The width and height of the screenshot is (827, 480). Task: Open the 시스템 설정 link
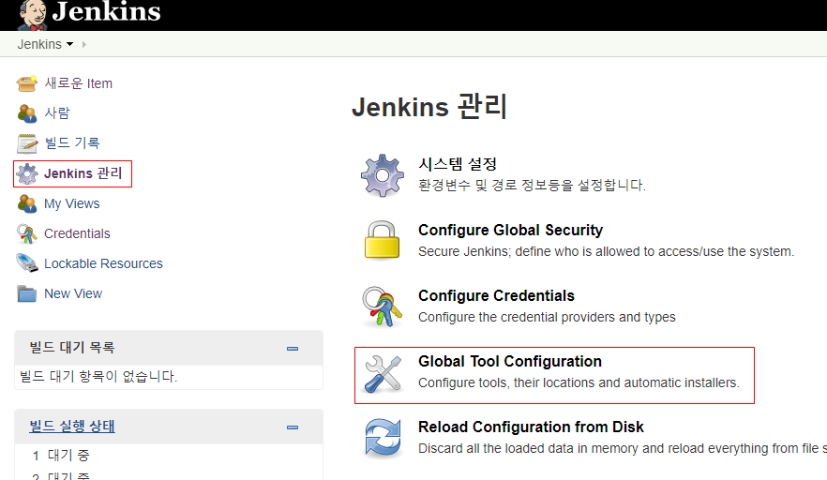pyautogui.click(x=458, y=164)
